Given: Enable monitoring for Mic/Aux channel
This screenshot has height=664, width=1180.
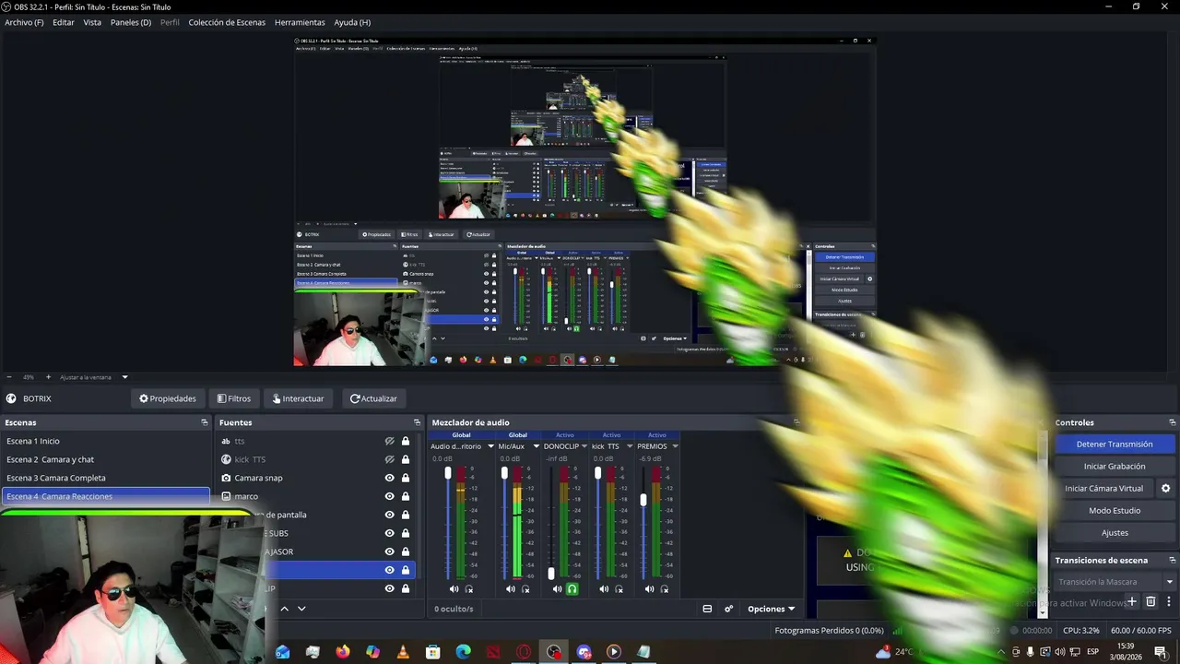Looking at the screenshot, I should pos(525,589).
